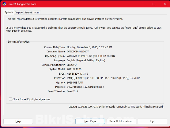The width and height of the screenshot is (170, 128).
Task: Click the Exit button
Action: [x=153, y=121]
